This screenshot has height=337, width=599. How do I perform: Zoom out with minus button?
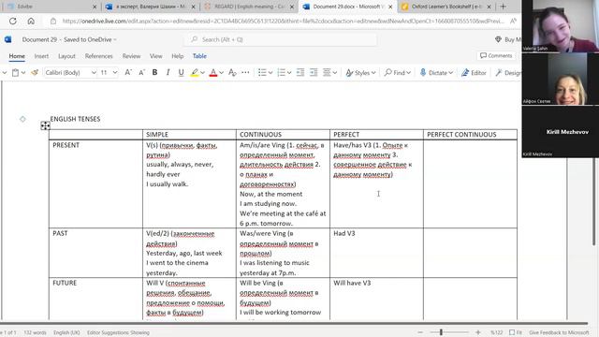(420, 332)
